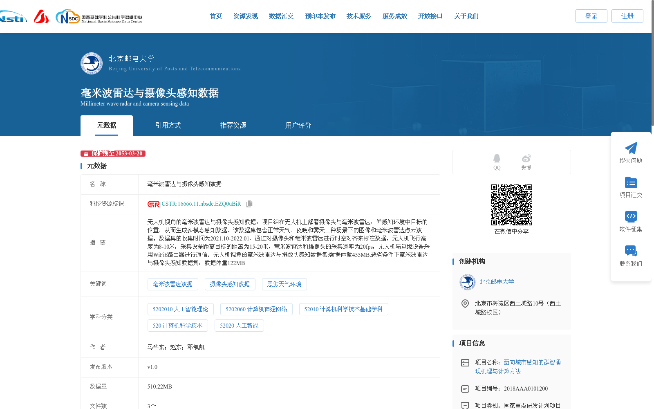The height and width of the screenshot is (409, 654).
Task: Click the red Chinese Academy logo
Action: click(x=41, y=16)
